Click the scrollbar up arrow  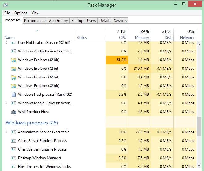tap(199, 44)
